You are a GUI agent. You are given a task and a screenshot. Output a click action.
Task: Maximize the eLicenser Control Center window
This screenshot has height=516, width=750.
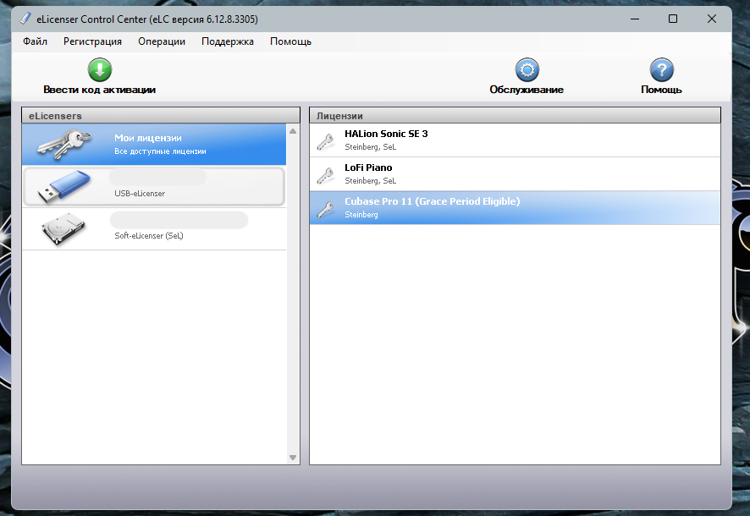point(673,19)
